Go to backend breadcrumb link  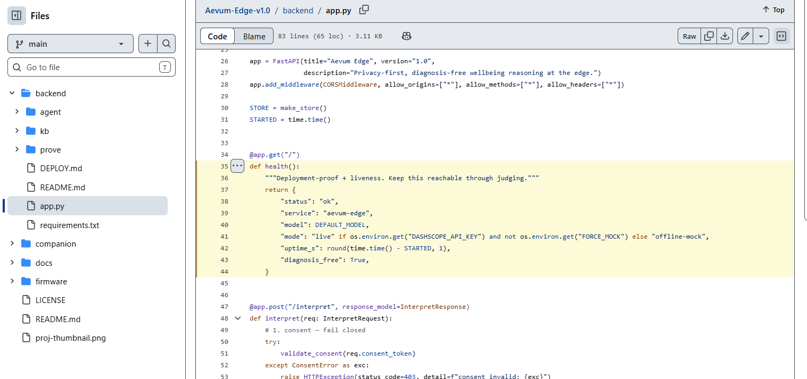click(299, 10)
